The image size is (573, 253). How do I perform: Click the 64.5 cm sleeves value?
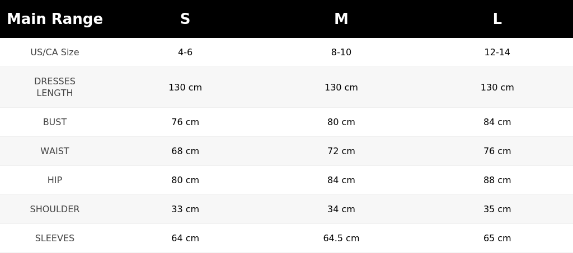coord(341,238)
